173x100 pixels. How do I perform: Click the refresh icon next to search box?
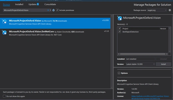click(x=54, y=10)
